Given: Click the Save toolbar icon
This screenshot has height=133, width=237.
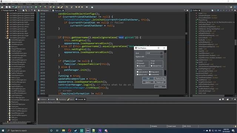Looking at the screenshot, I should 7,7.
